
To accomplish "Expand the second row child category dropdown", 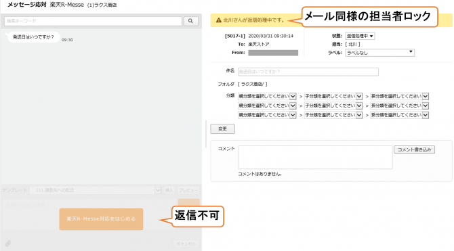I will tap(333, 106).
